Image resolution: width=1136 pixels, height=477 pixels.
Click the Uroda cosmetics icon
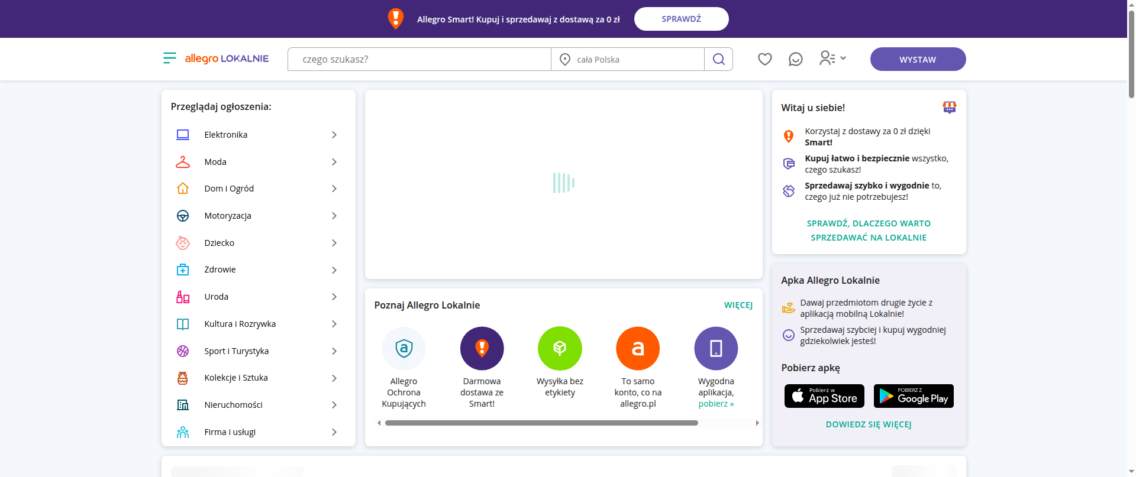183,297
